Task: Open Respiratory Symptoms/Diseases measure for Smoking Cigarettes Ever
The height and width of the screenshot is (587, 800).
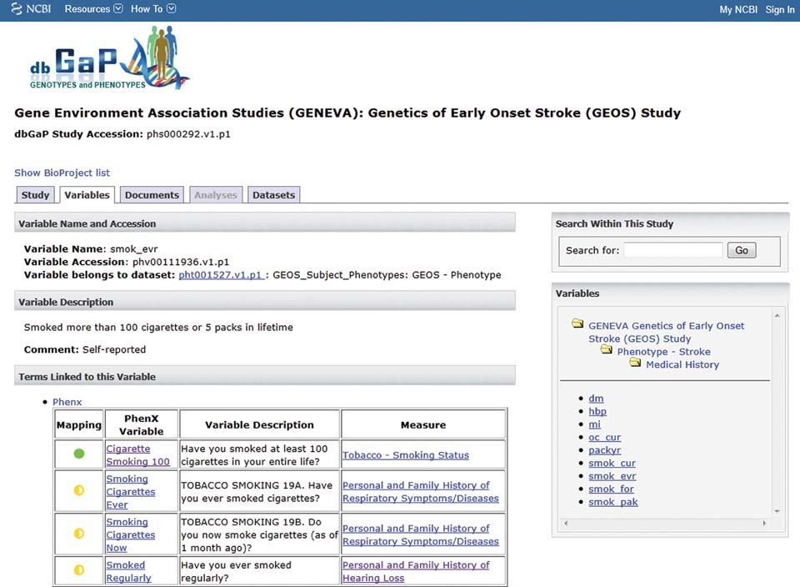Action: (420, 492)
